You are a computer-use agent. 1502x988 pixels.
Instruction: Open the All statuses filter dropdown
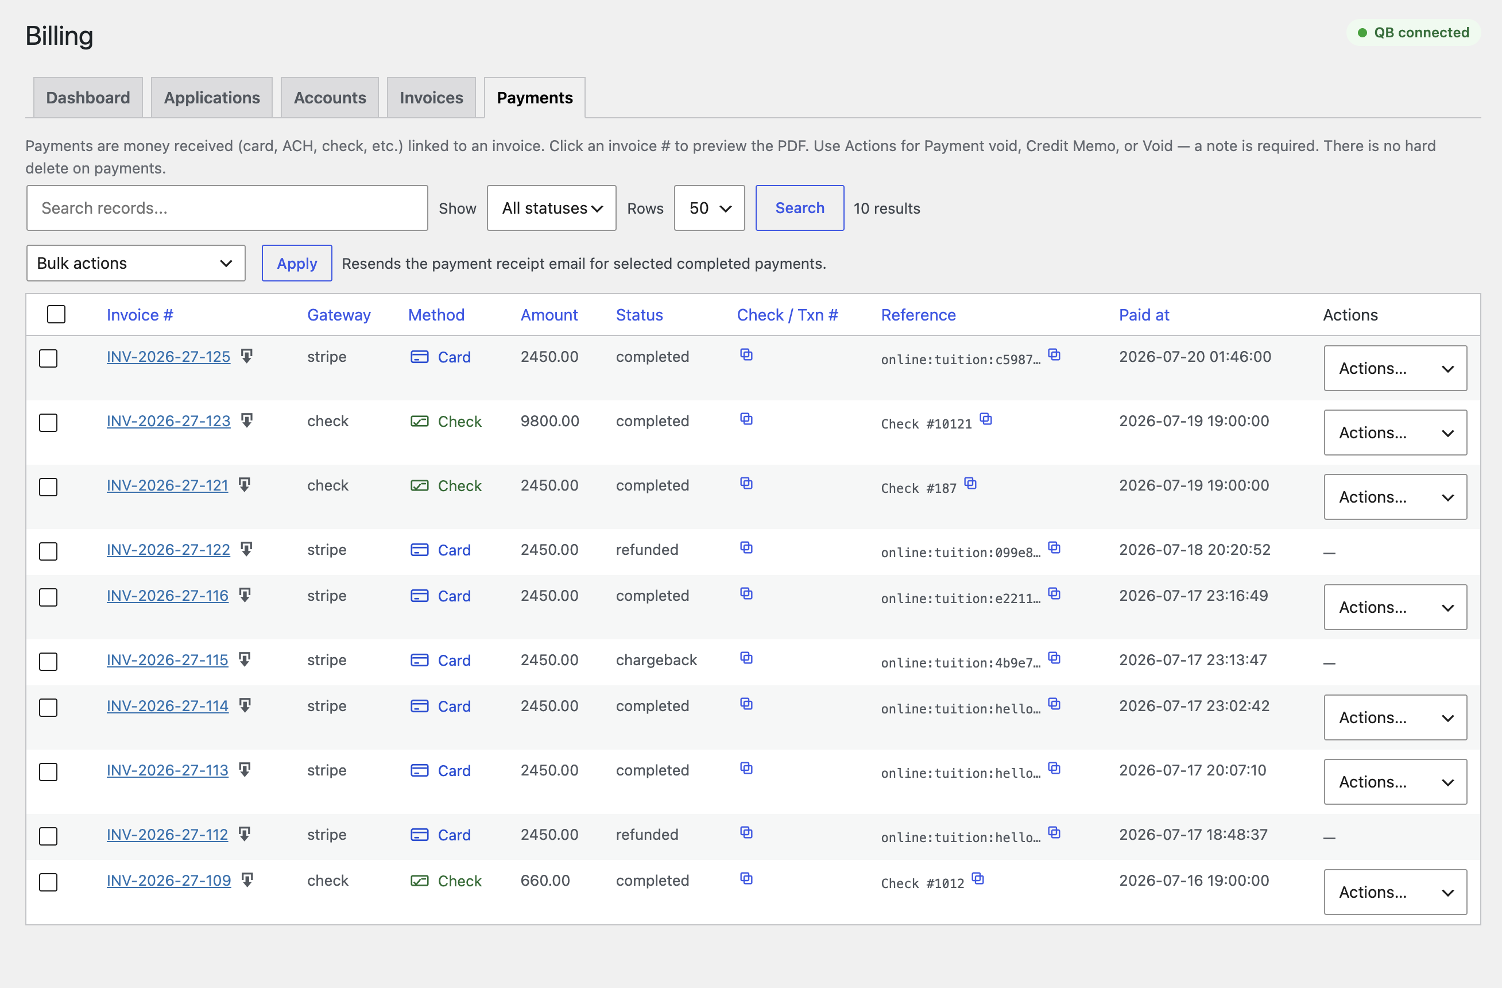click(552, 208)
